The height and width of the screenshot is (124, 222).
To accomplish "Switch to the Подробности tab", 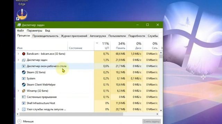I will [137, 36].
